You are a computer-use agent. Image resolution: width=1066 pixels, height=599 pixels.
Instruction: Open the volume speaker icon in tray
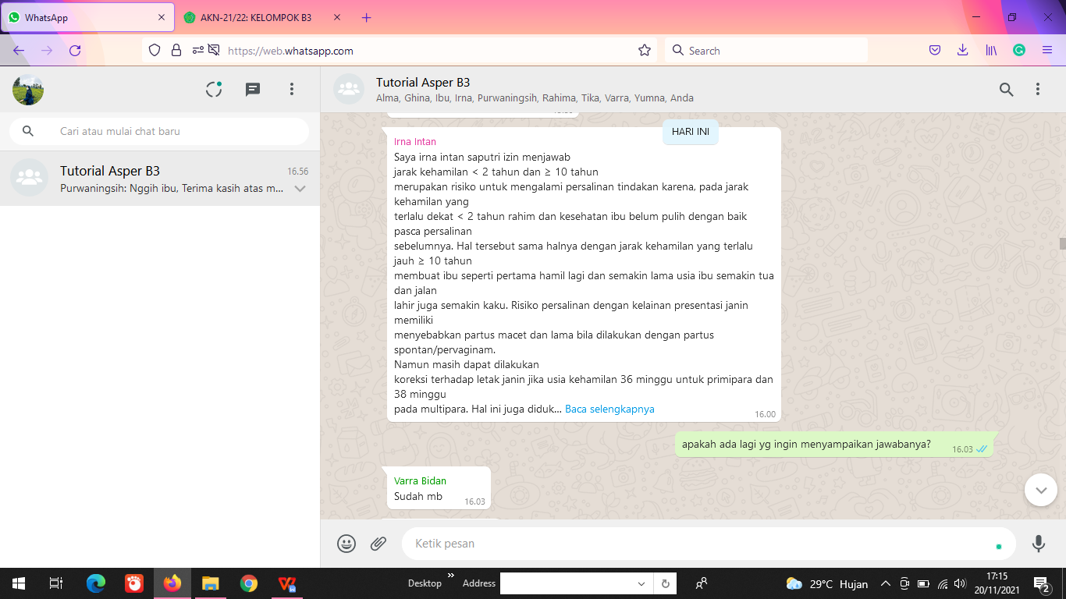point(961,583)
